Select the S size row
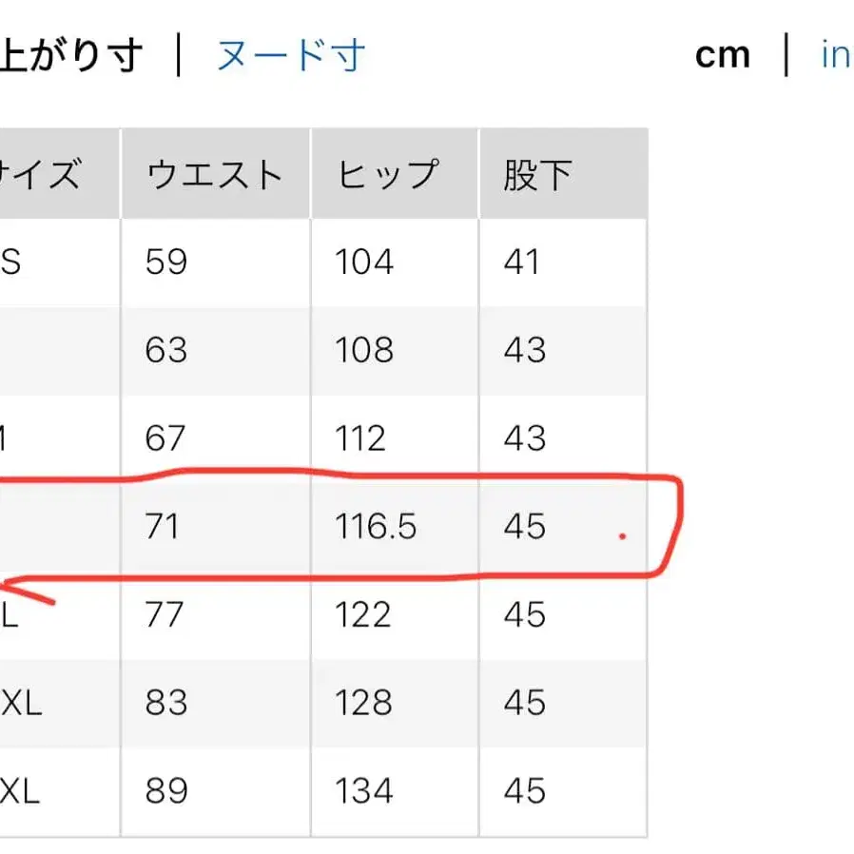This screenshot has height=854, width=854. [285, 262]
